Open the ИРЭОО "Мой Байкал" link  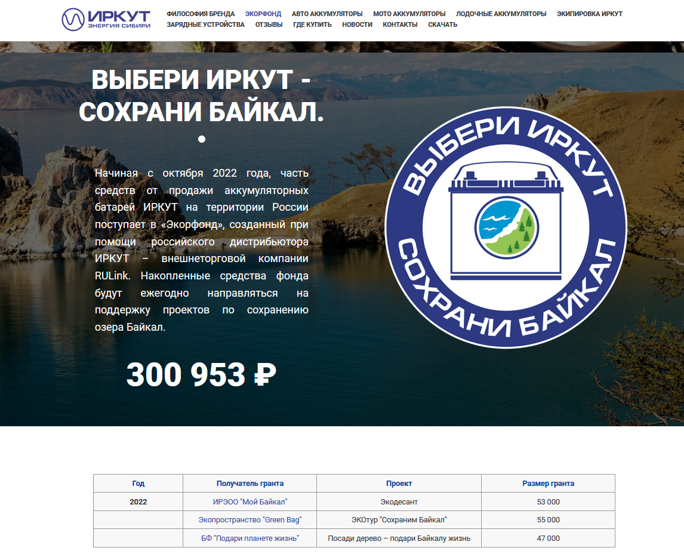tap(250, 502)
